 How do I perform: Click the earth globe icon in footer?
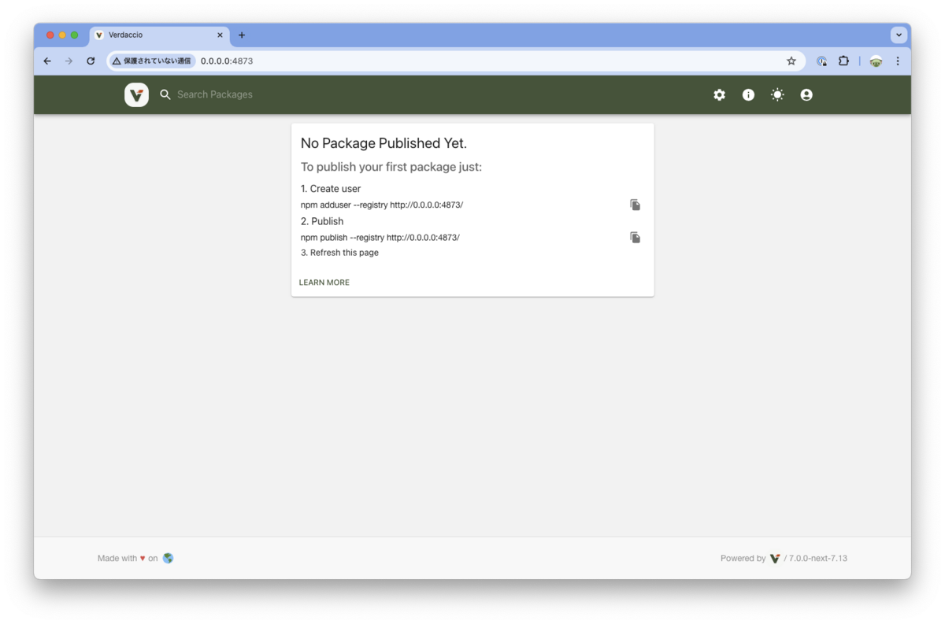tap(168, 558)
